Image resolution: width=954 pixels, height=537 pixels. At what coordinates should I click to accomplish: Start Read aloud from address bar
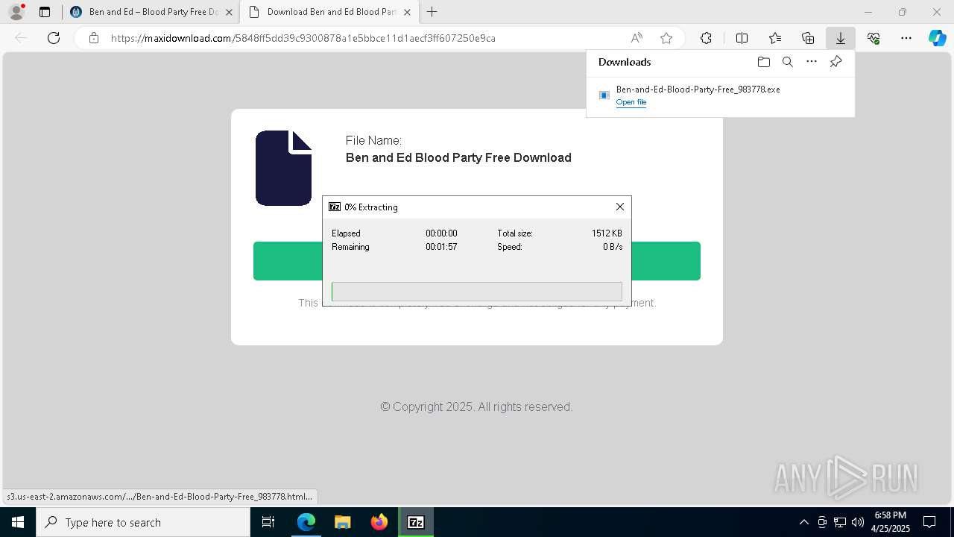[636, 38]
